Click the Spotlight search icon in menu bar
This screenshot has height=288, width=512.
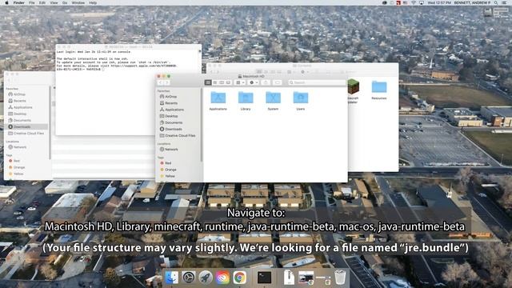496,2
